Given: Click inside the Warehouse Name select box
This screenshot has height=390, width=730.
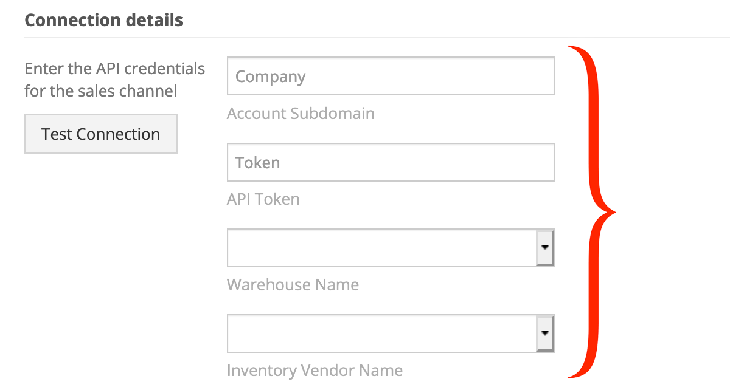Looking at the screenshot, I should tap(391, 248).
